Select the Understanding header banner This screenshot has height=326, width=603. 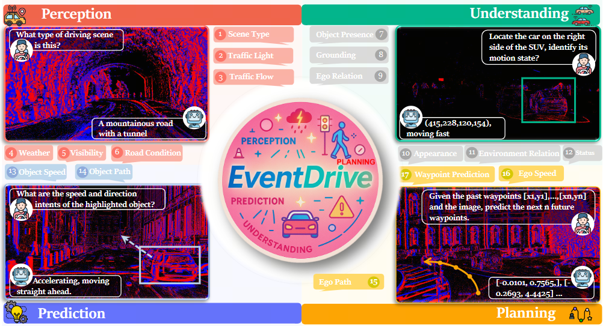(x=451, y=14)
